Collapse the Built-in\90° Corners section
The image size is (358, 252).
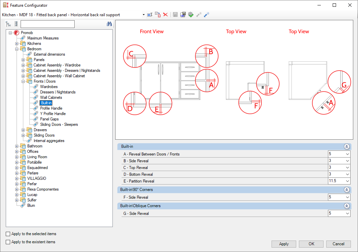point(347,190)
